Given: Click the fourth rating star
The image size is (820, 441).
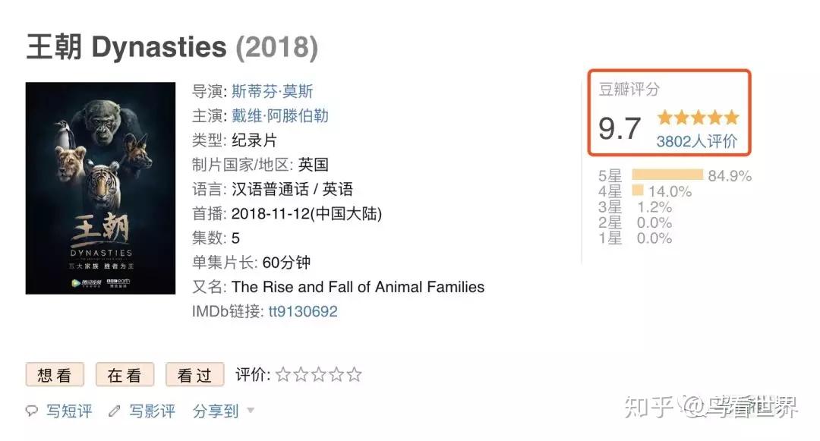Looking at the screenshot, I should click(x=336, y=374).
